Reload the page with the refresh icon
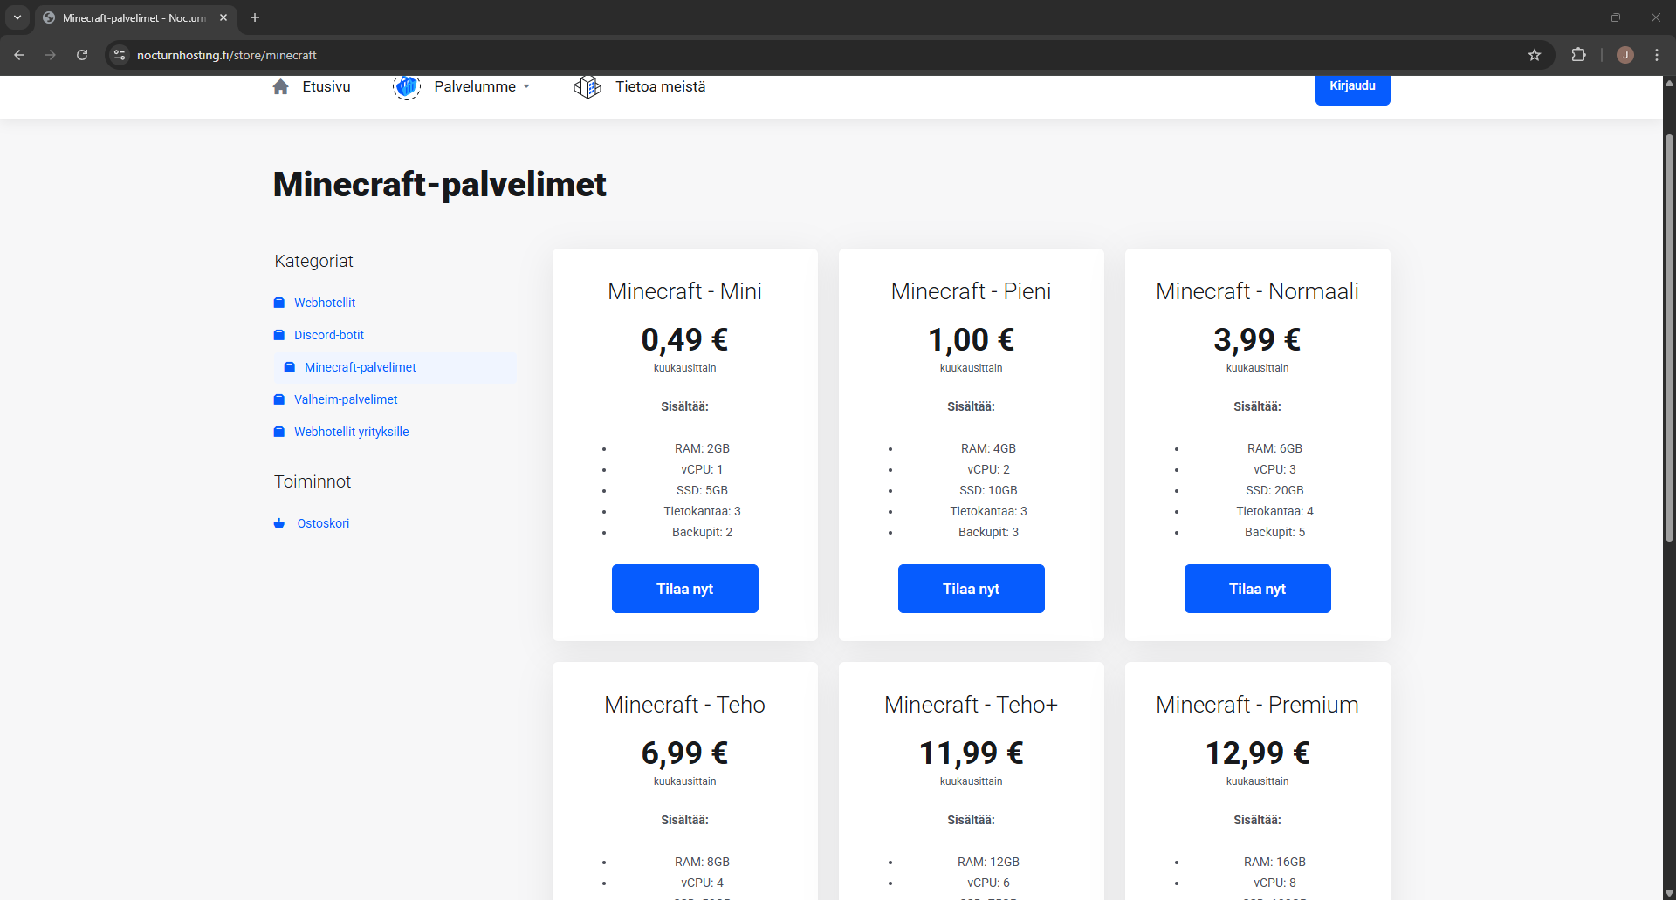1676x900 pixels. 82,55
